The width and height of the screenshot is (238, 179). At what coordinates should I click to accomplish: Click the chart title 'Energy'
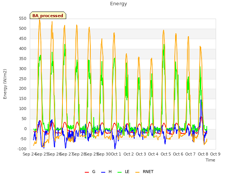point(119,4)
